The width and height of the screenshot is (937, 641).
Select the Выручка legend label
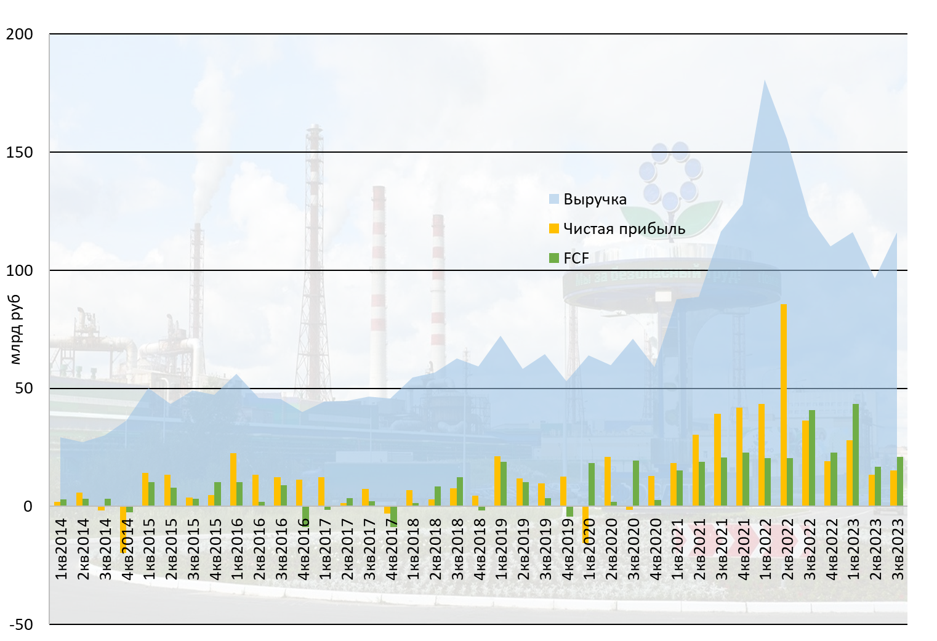click(595, 200)
